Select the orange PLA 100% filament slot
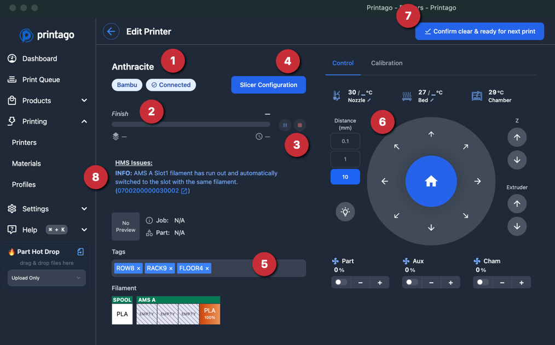Image resolution: width=555 pixels, height=345 pixels. (x=210, y=314)
